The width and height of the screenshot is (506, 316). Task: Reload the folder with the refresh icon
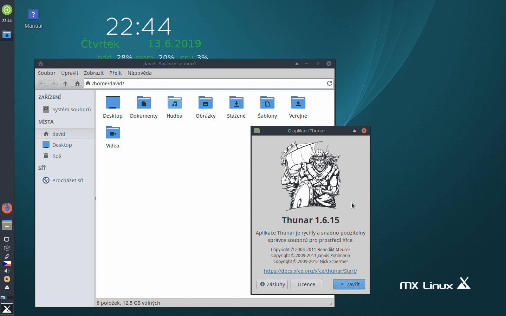[x=329, y=84]
